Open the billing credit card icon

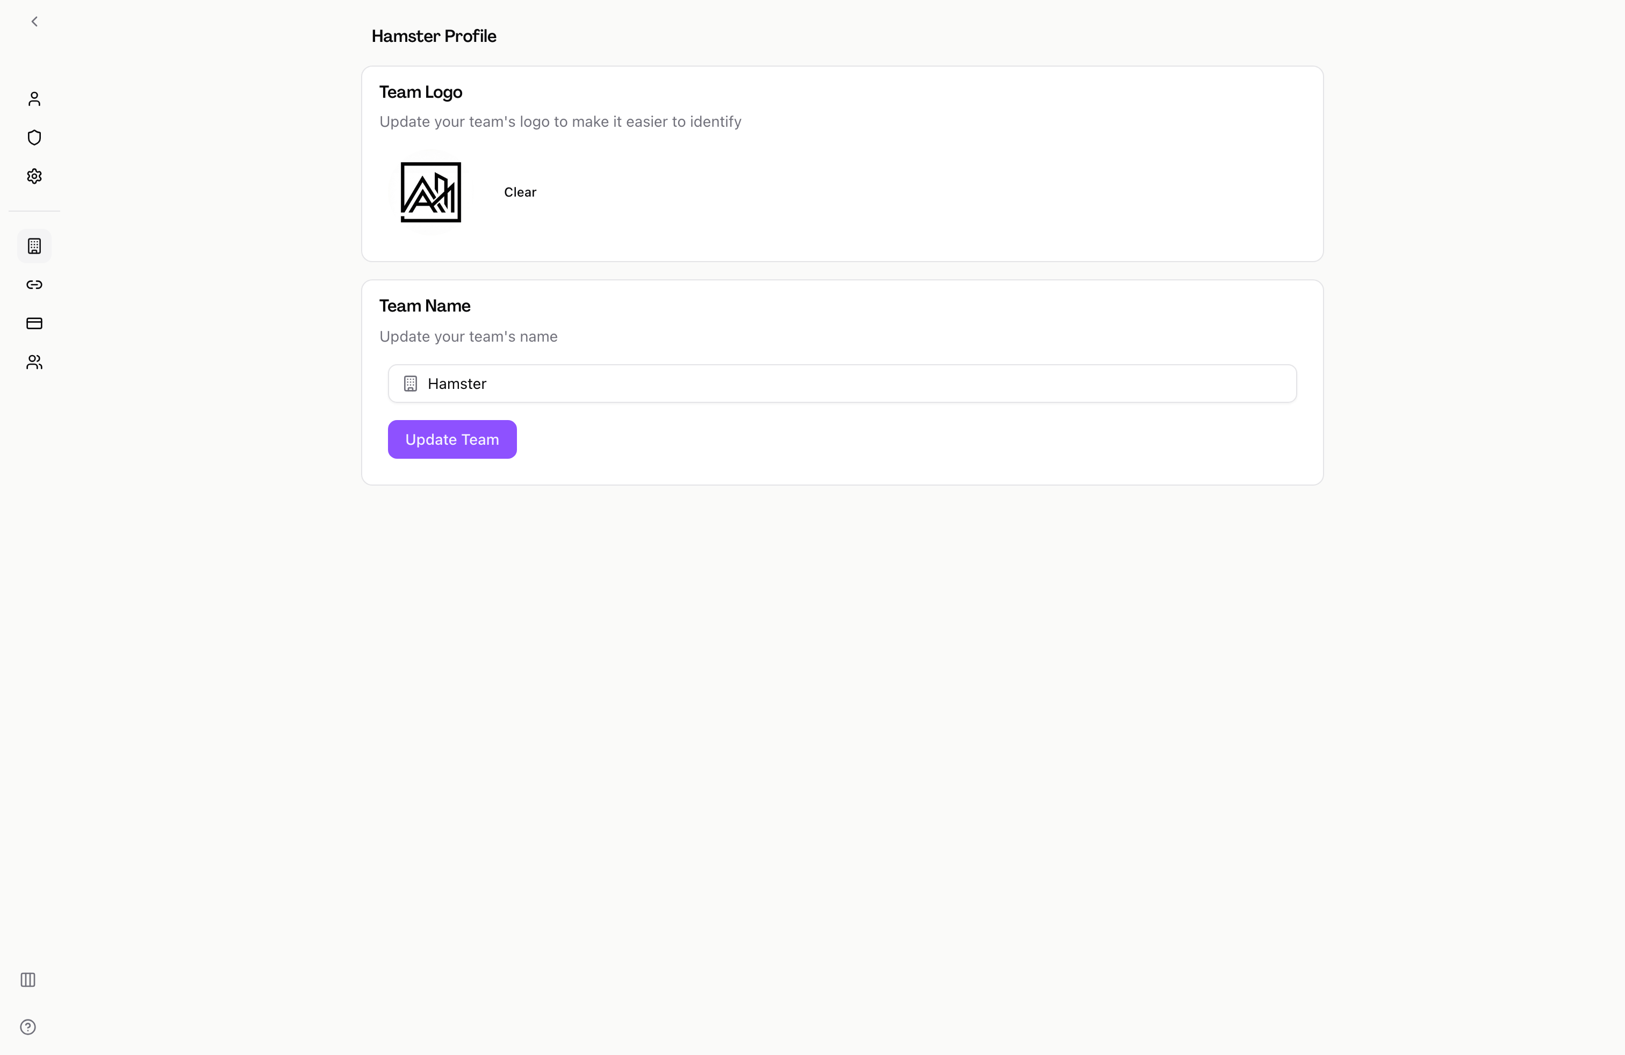(34, 323)
